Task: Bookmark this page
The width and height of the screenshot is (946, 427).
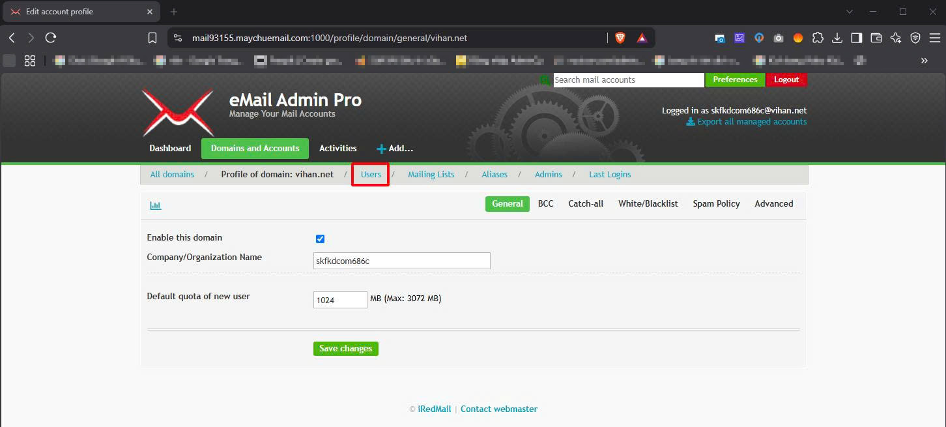Action: (x=152, y=38)
